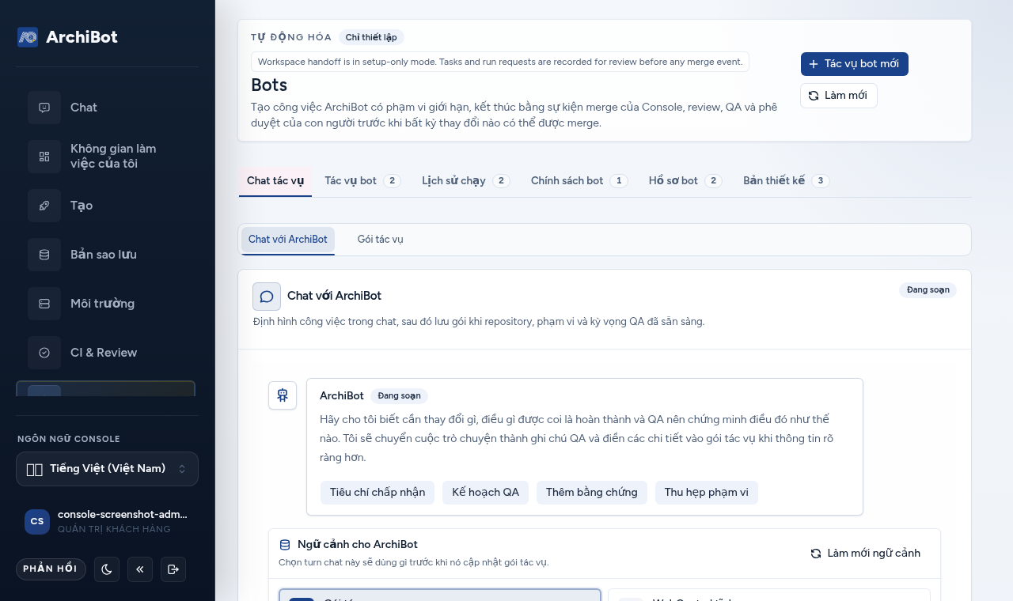1013x601 pixels.
Task: Switch to the Lịch sử chạy tab
Action: 465,181
